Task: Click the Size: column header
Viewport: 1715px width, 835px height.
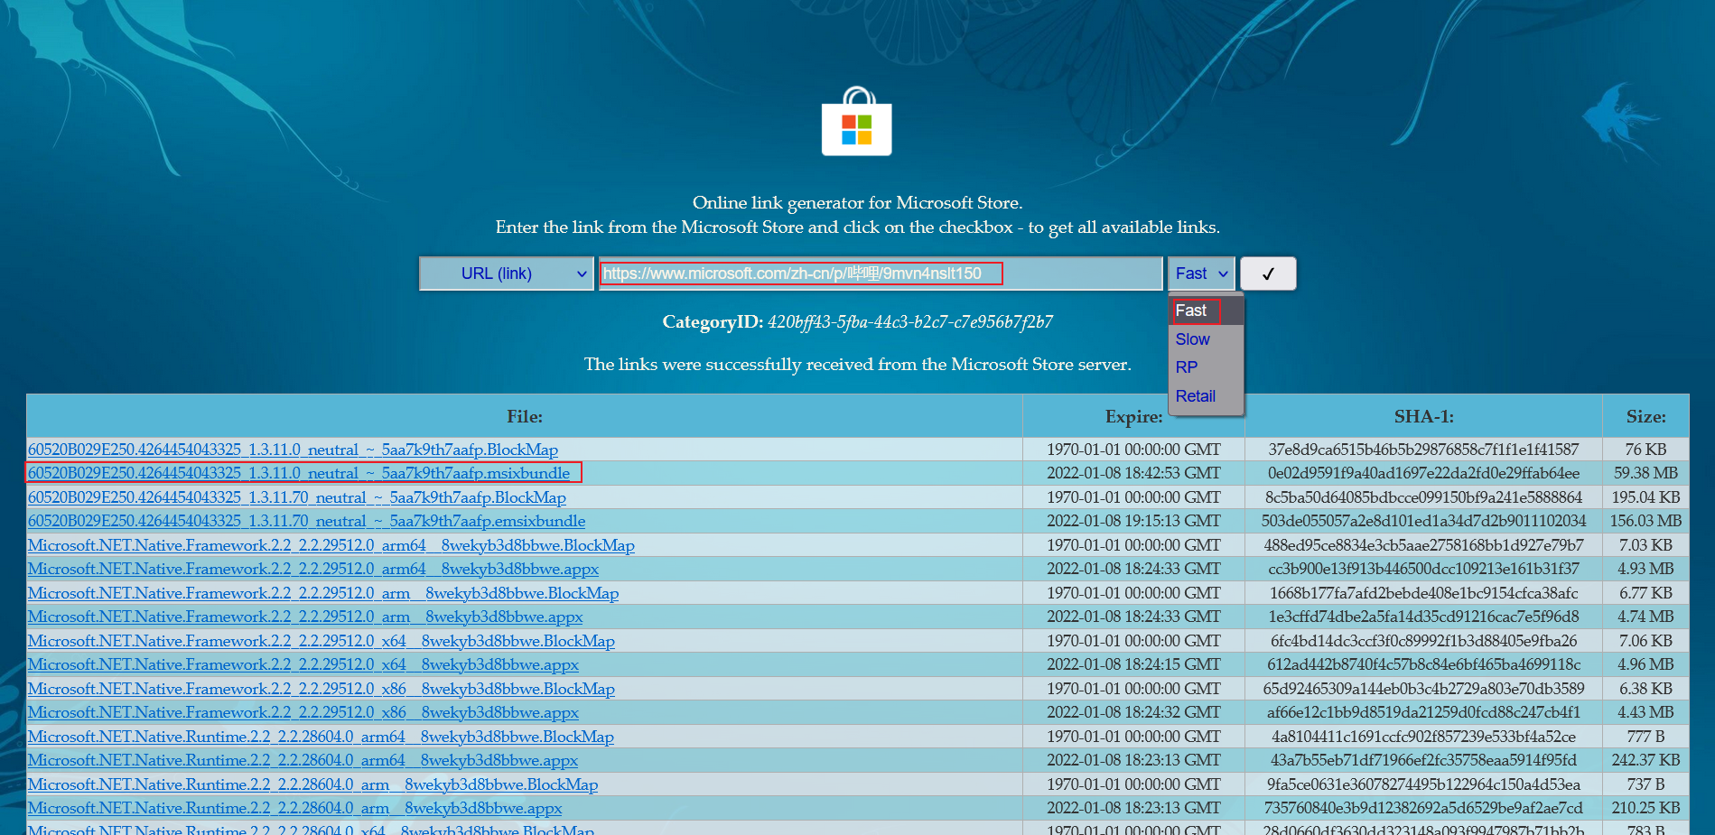Action: tap(1645, 416)
